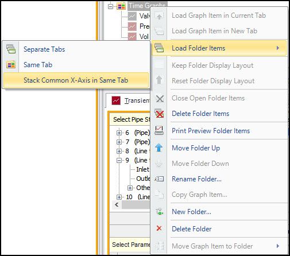Click the Print Preview Folder Items printer icon
Screen dimensions: 290x256
coord(159,130)
